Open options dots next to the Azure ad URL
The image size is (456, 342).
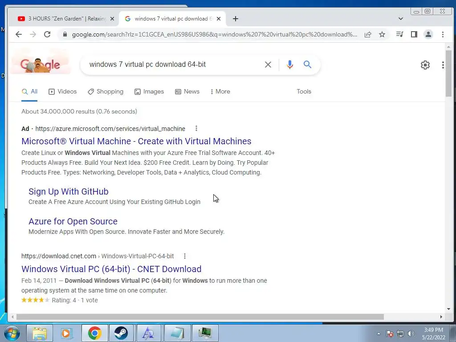tap(196, 128)
